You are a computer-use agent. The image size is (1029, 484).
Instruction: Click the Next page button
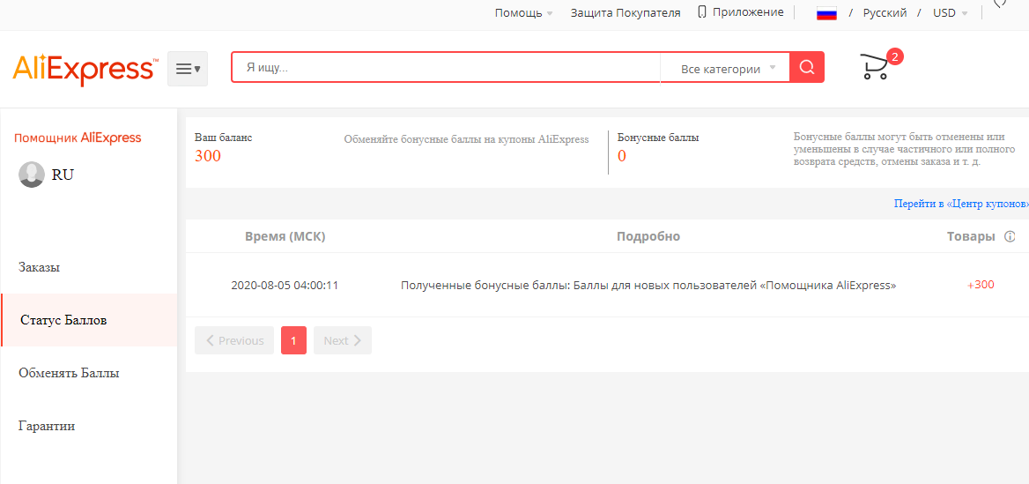click(343, 340)
